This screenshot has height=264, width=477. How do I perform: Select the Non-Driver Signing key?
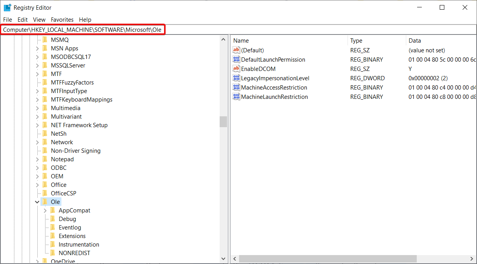click(76, 150)
